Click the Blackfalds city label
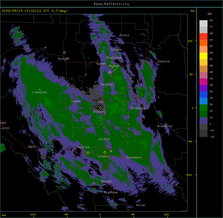The width and height of the screenshot is (223, 218). pos(114,58)
